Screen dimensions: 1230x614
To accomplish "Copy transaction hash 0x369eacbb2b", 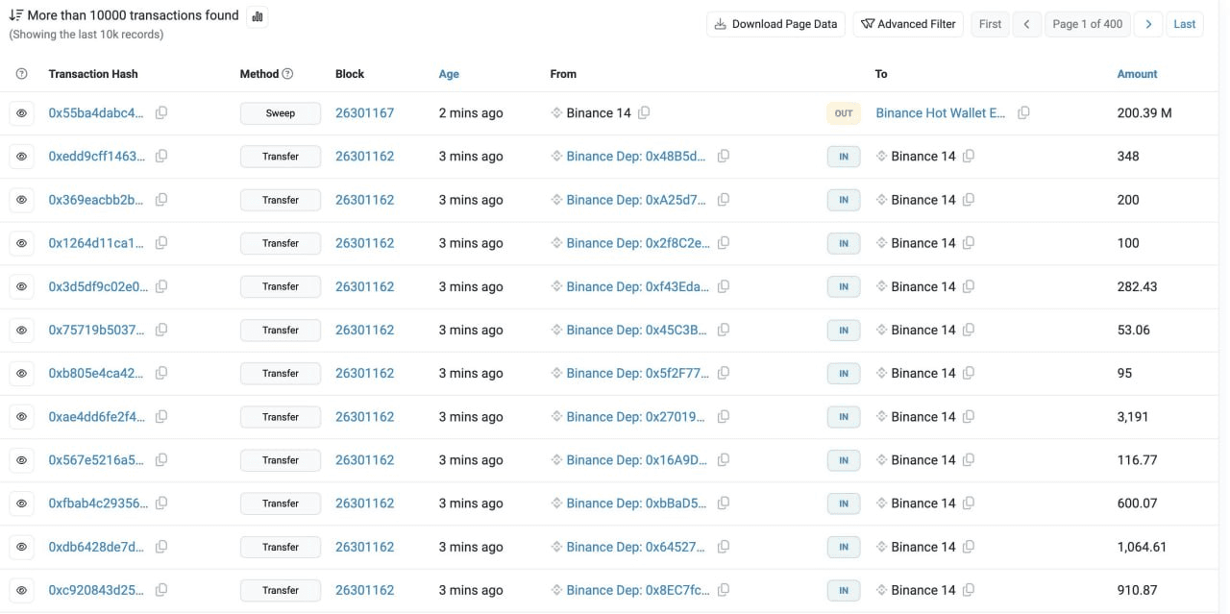I will pos(161,200).
